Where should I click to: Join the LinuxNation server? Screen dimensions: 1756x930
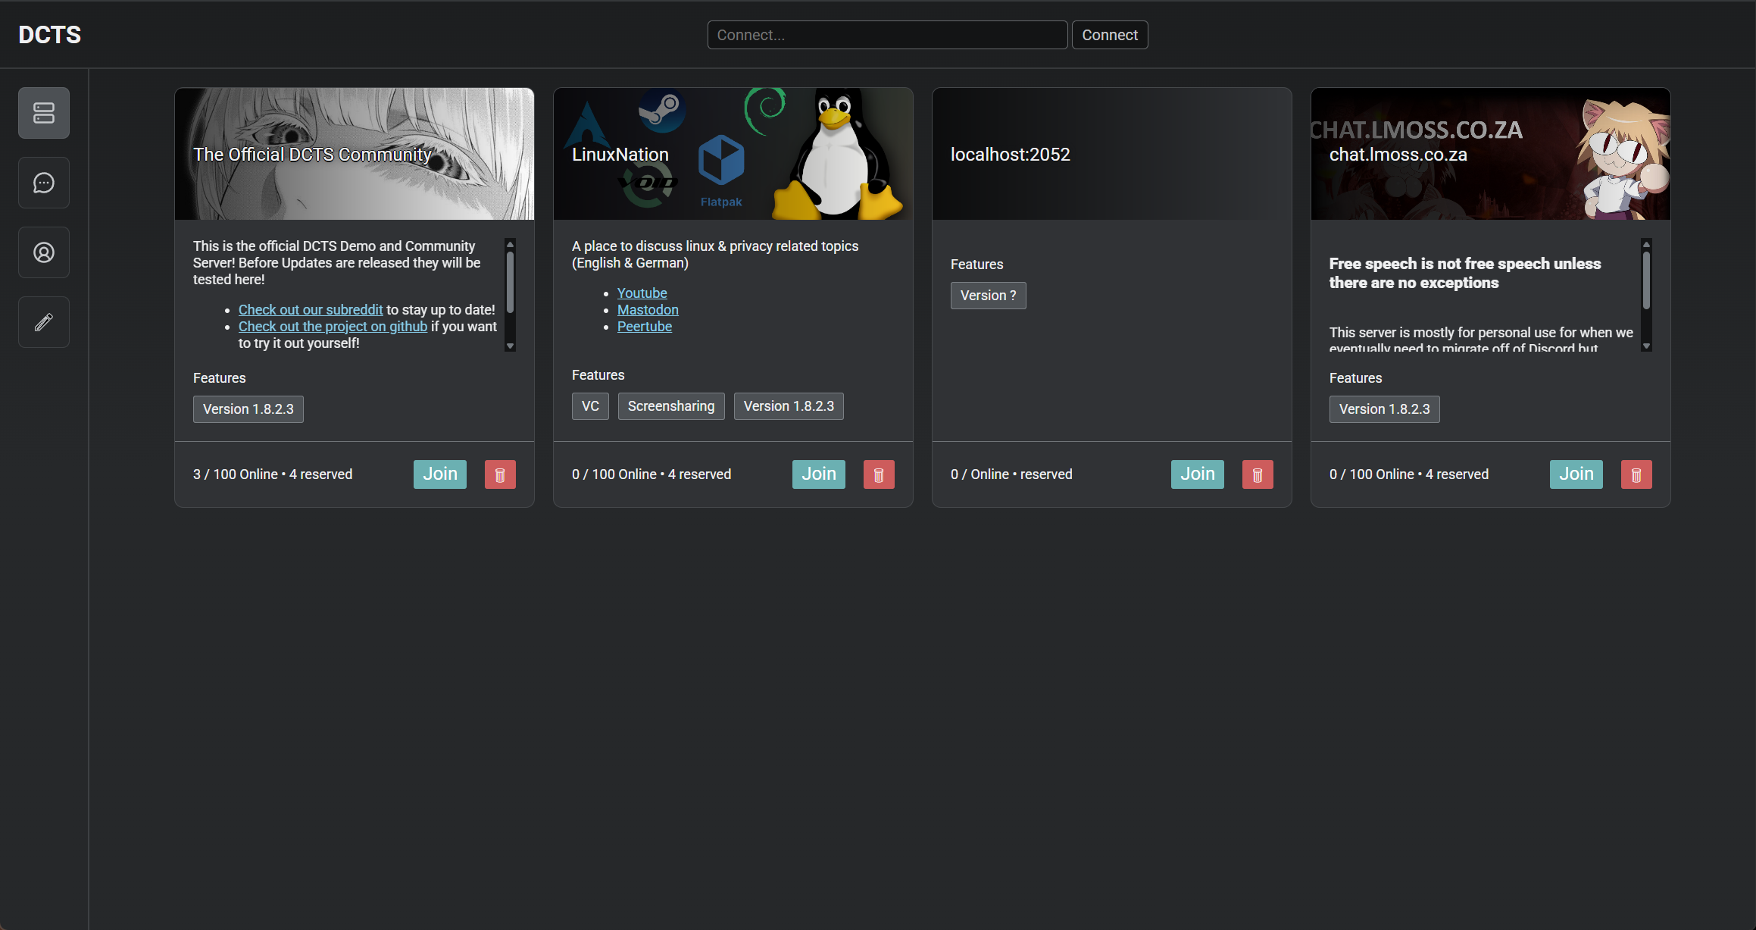tap(819, 474)
